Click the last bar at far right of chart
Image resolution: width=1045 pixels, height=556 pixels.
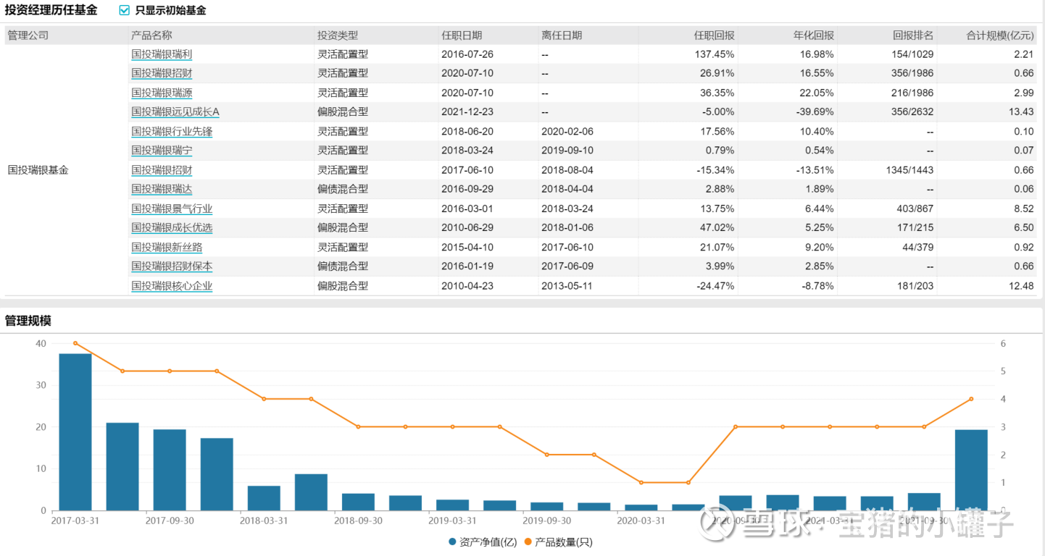(971, 470)
